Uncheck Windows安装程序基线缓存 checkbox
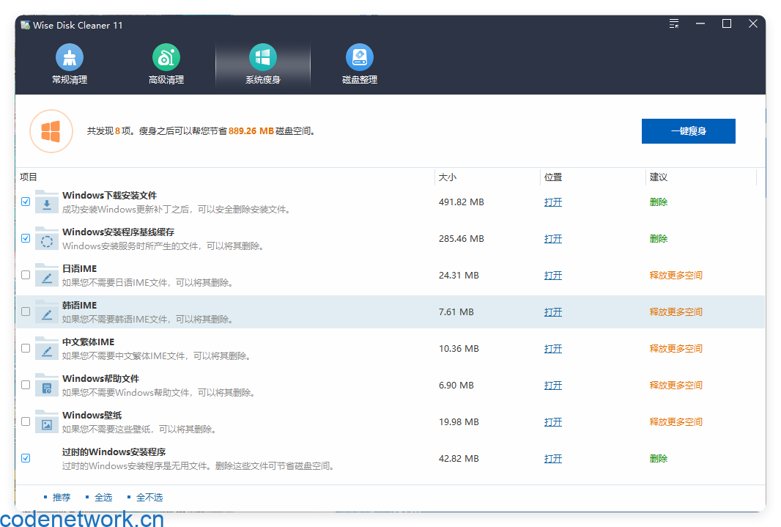This screenshot has width=781, height=527. [x=26, y=239]
